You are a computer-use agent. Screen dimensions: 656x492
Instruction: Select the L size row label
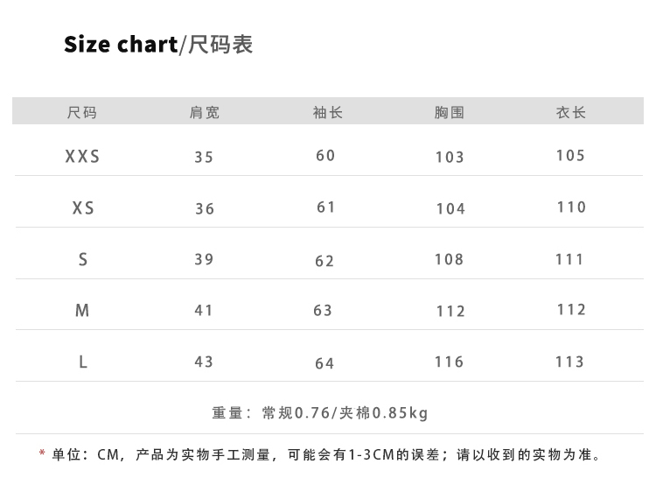pos(83,362)
